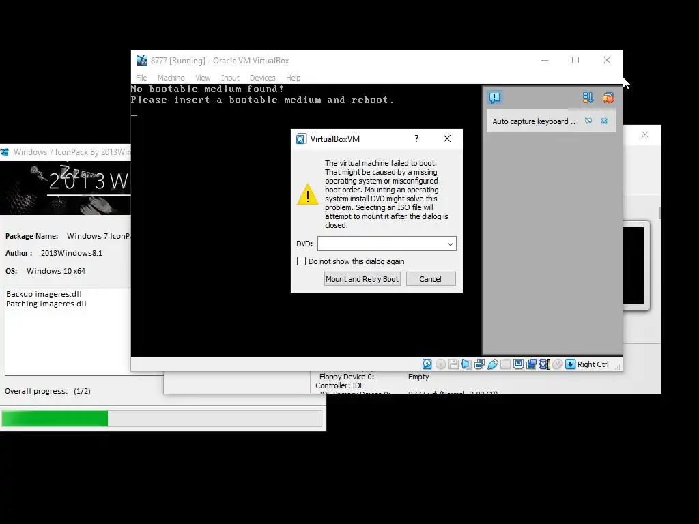
Task: Click the Patching imageres.dll log line
Action: point(46,304)
